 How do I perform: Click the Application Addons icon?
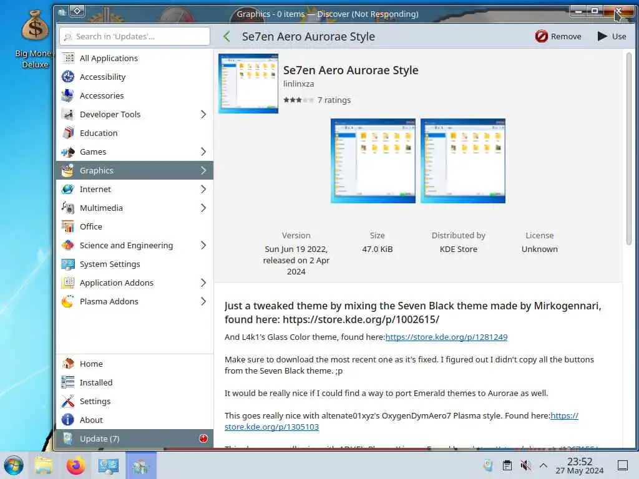tap(68, 283)
